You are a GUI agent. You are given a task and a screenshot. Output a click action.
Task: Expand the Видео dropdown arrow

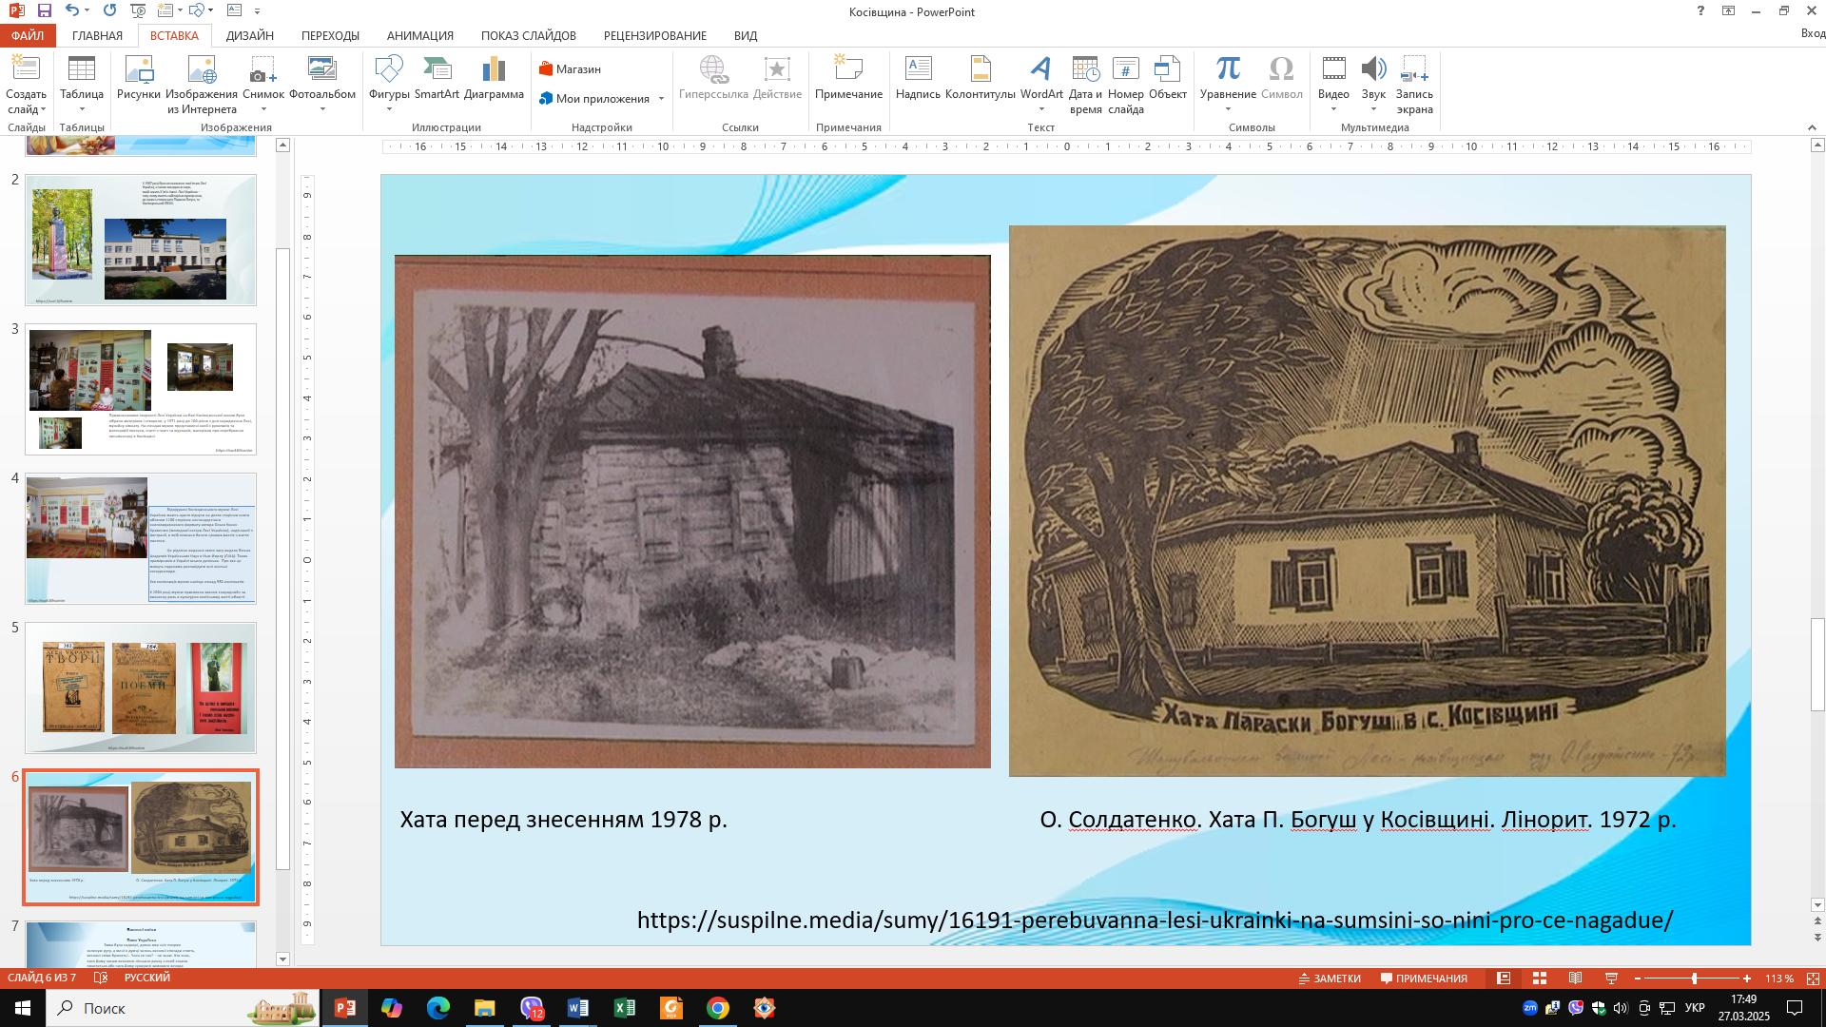(1333, 109)
